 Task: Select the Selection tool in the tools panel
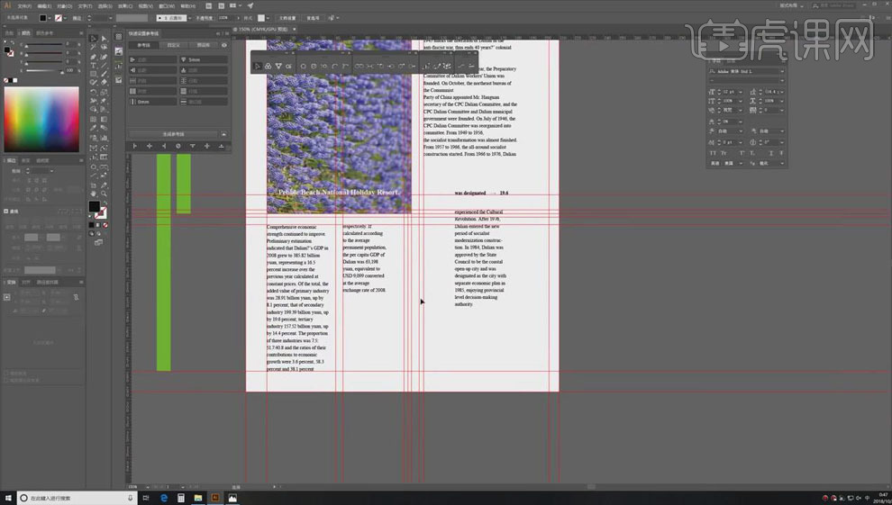tap(94, 39)
